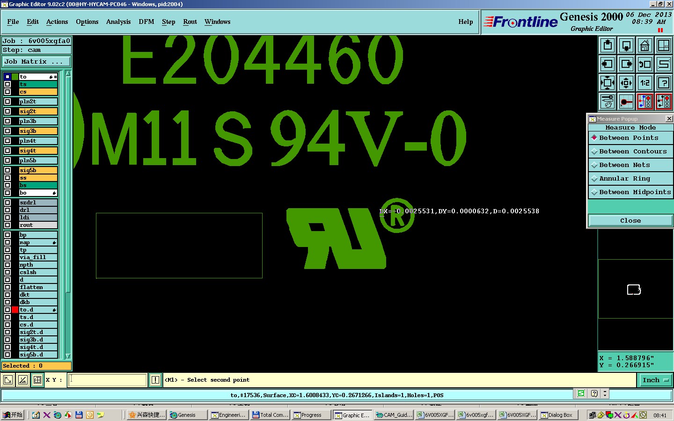Click the colored net traffic light icon
Viewport: 674px width, 421px height.
point(645,102)
